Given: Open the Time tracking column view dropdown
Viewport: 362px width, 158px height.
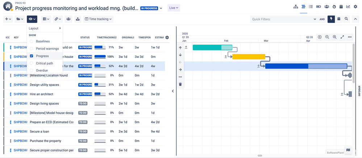Looking at the screenshot, I should tap(98, 19).
